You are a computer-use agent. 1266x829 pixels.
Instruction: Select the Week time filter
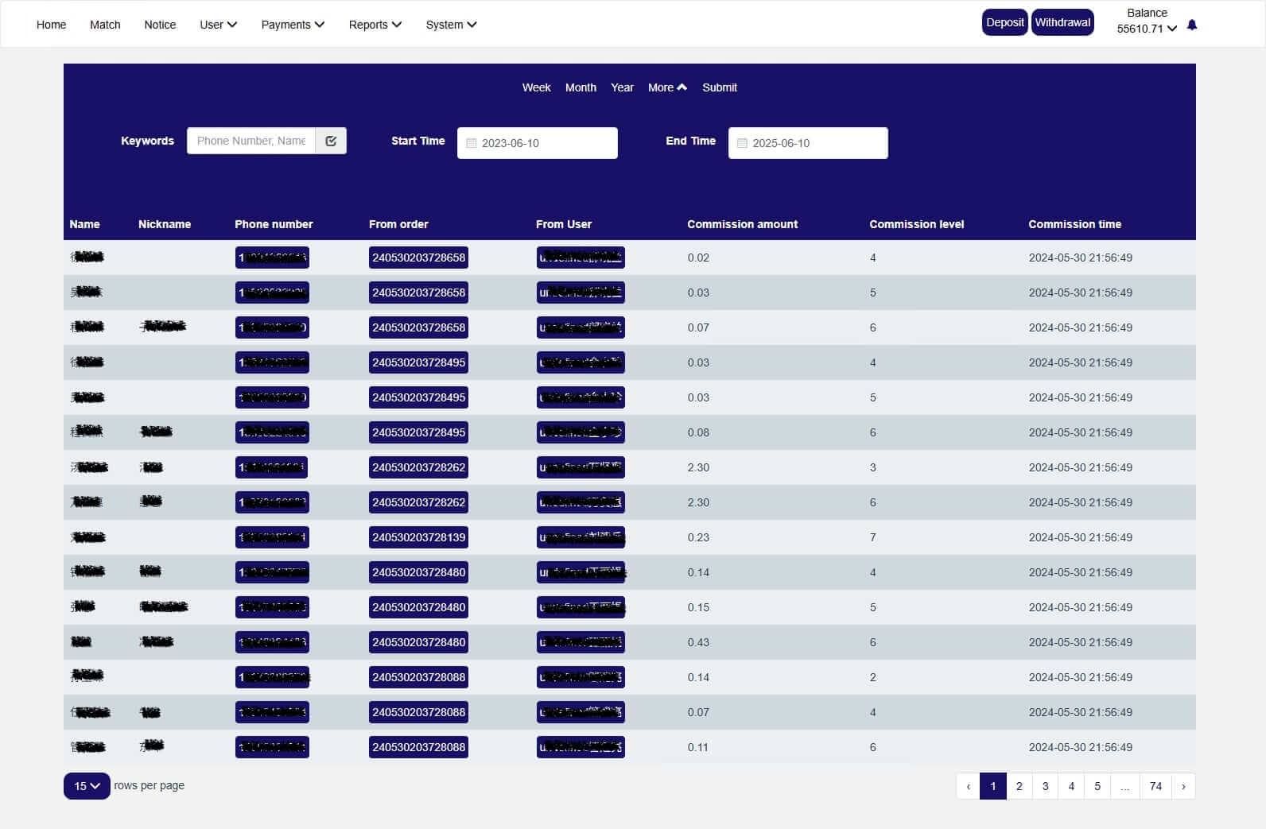tap(536, 87)
